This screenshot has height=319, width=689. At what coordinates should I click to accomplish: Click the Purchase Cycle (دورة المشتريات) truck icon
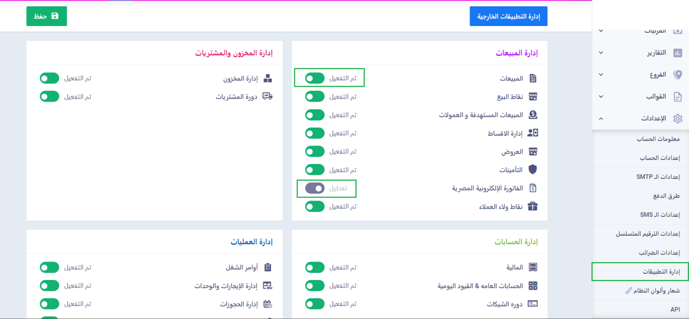[268, 96]
